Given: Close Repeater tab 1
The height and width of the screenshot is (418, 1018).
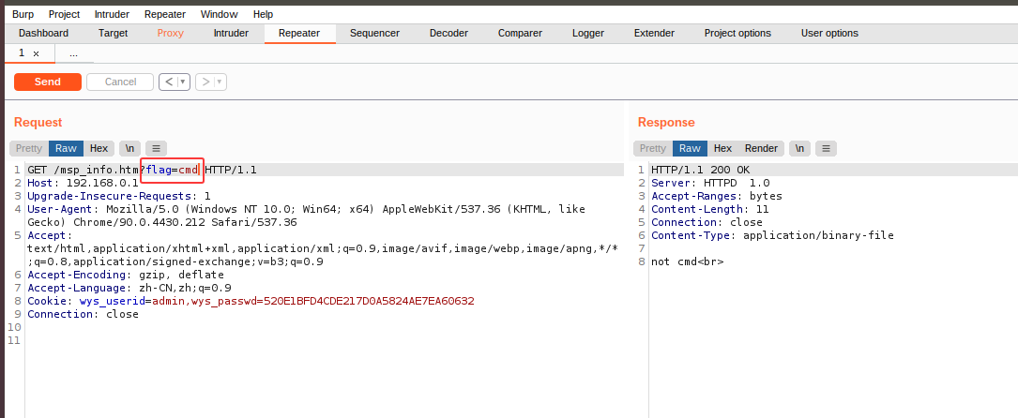Looking at the screenshot, I should 36,53.
